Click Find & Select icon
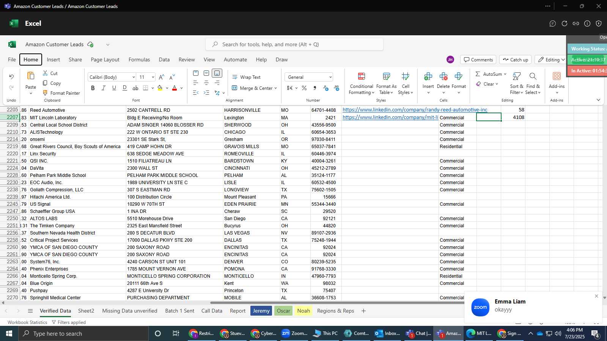This screenshot has height=341, width=607. coord(533,77)
